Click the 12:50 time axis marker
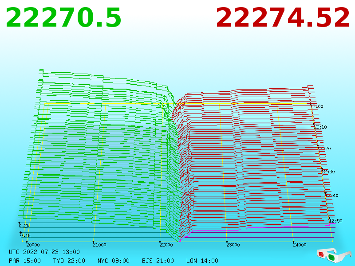The width and height of the screenshot is (355, 266). point(335,221)
